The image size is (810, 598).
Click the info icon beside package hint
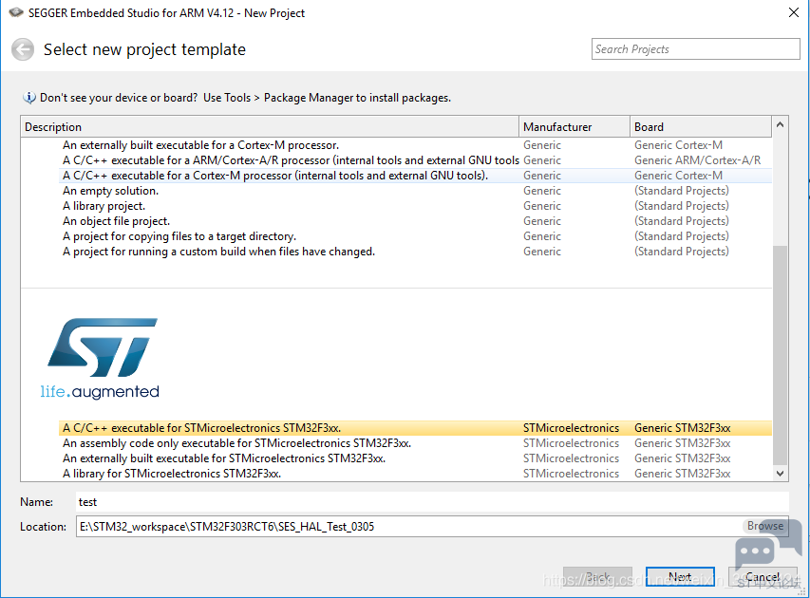click(x=29, y=98)
